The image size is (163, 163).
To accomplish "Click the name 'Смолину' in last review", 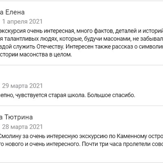I will tap(11, 136).
